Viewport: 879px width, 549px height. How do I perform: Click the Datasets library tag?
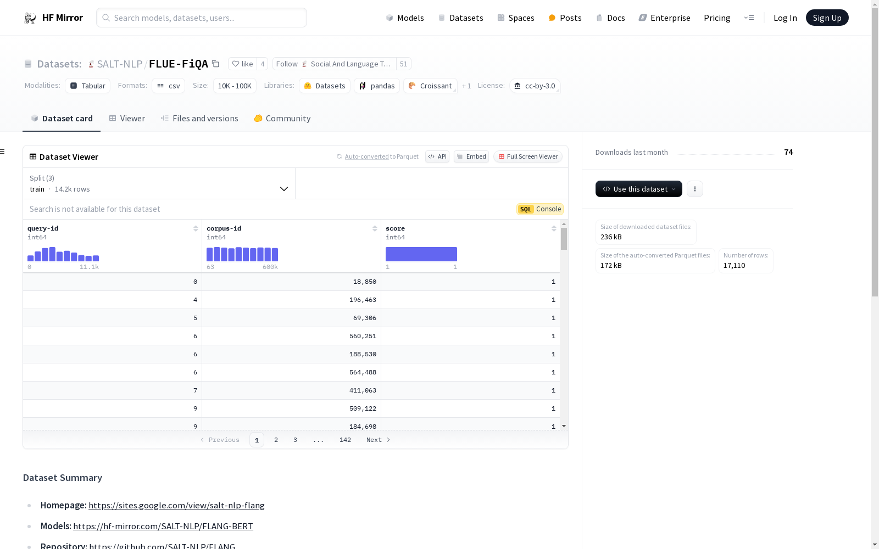(x=325, y=86)
